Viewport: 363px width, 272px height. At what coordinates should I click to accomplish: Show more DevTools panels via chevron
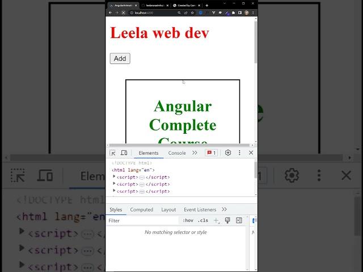195,153
